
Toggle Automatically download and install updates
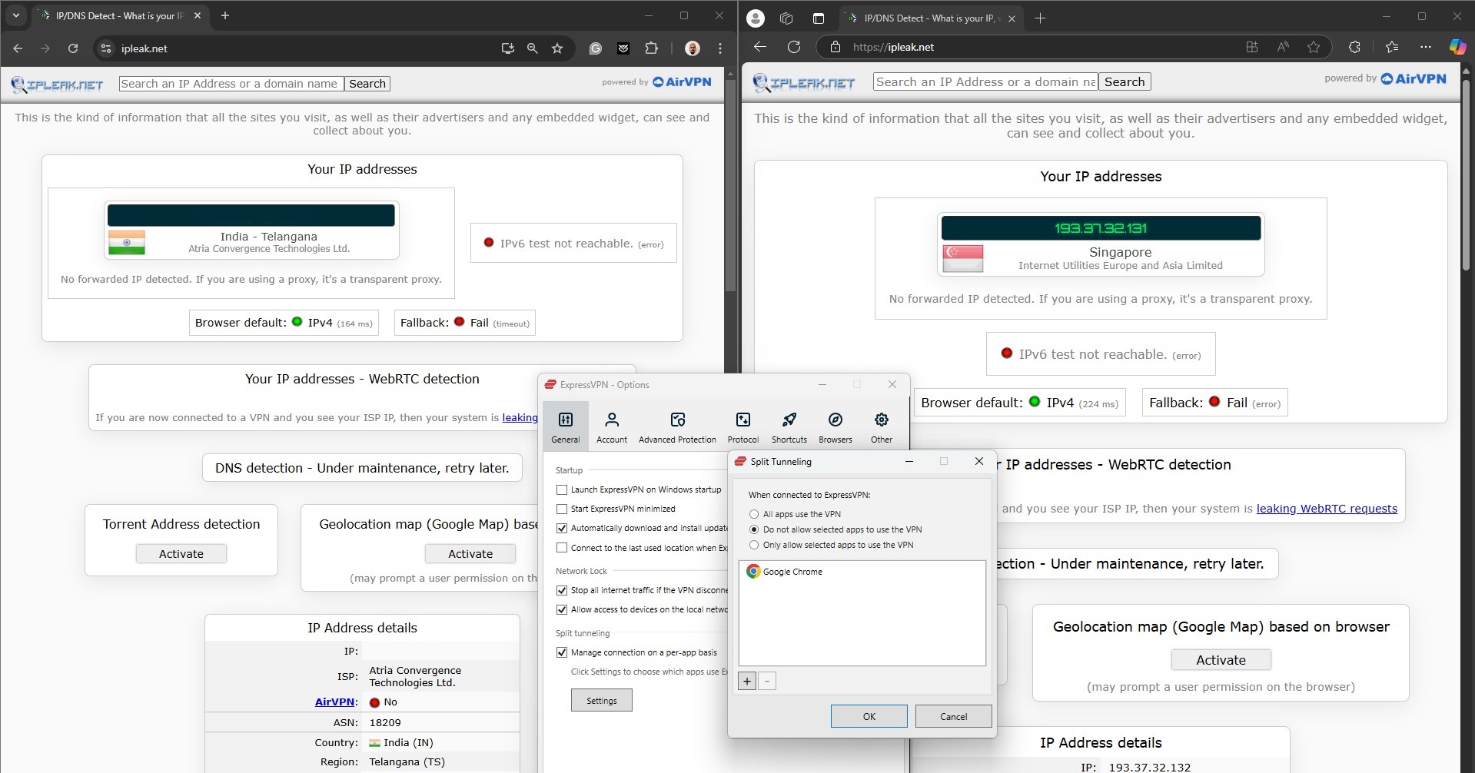click(x=562, y=528)
